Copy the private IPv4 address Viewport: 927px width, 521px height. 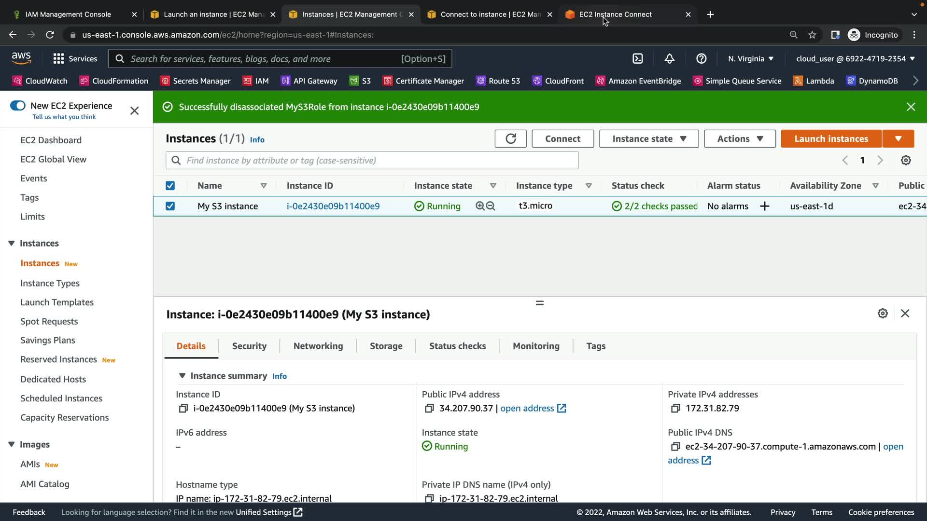[675, 409]
